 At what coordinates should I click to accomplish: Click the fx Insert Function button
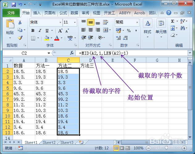72,53
